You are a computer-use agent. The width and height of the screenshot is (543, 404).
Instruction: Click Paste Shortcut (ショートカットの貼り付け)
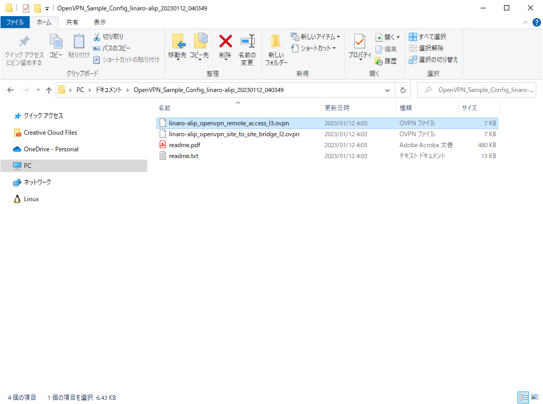point(126,60)
